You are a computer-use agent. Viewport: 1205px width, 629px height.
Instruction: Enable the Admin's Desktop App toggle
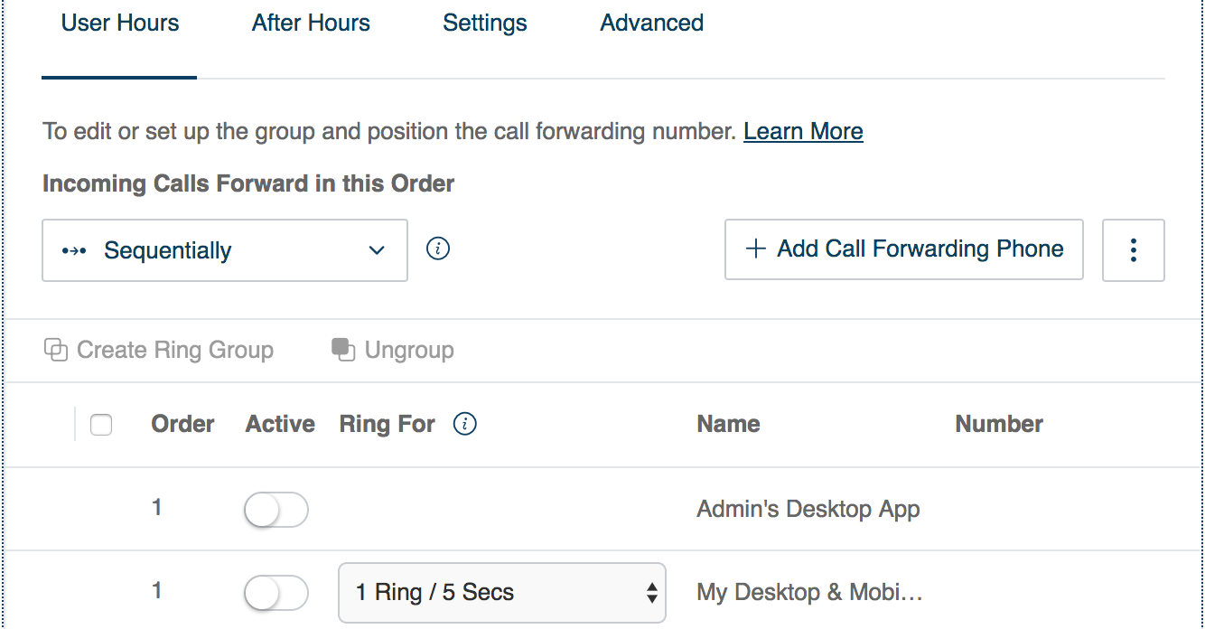276,510
